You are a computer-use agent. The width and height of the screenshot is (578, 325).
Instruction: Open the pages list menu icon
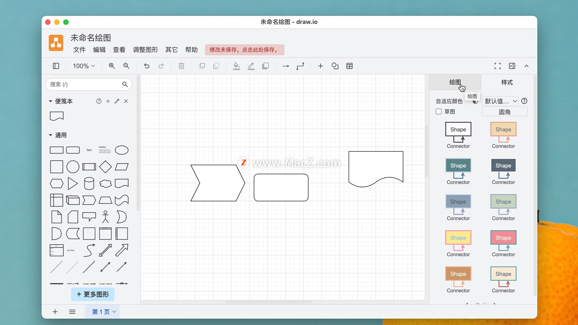click(72, 312)
